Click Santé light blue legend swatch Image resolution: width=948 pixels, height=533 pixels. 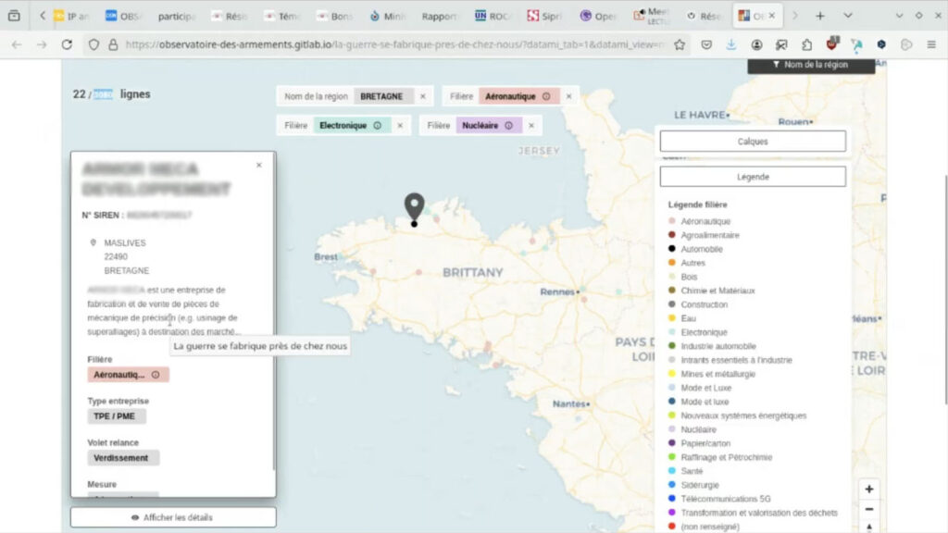672,471
